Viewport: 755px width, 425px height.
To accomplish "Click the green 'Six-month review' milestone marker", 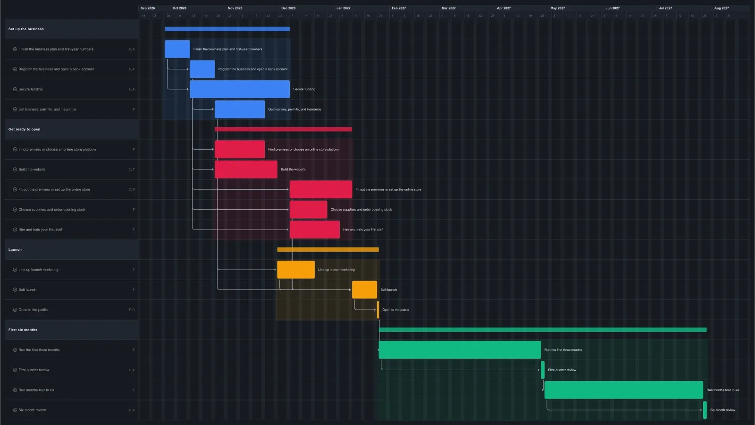I will click(705, 410).
